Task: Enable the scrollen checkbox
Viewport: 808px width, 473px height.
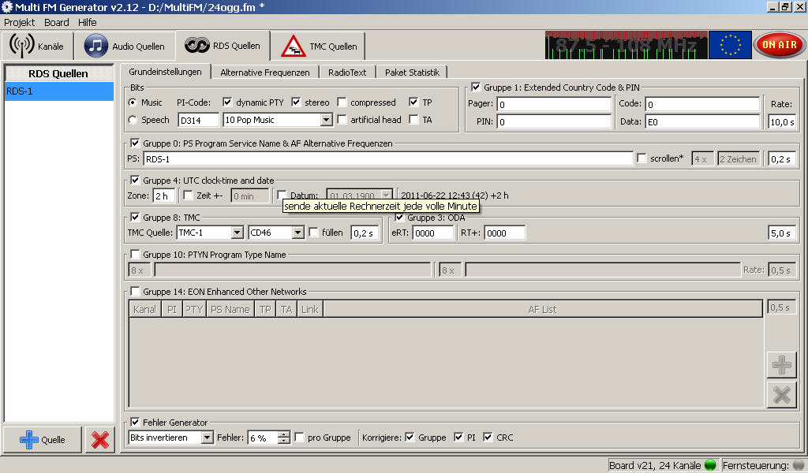Action: (642, 158)
